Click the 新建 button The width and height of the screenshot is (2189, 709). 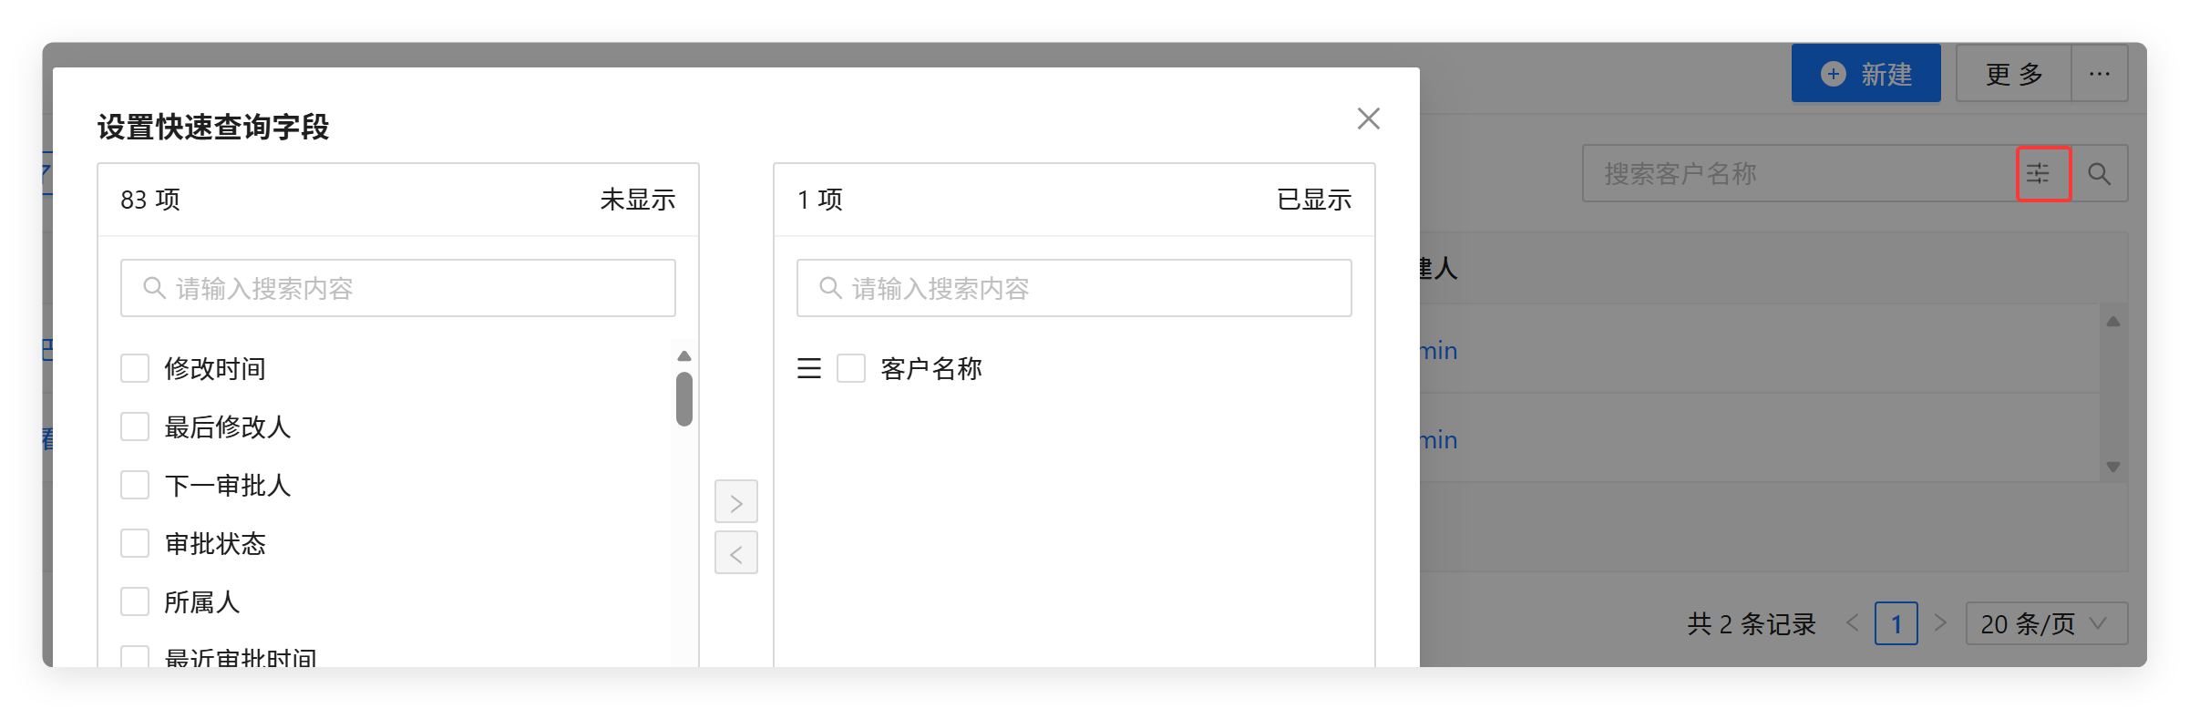tap(1865, 74)
